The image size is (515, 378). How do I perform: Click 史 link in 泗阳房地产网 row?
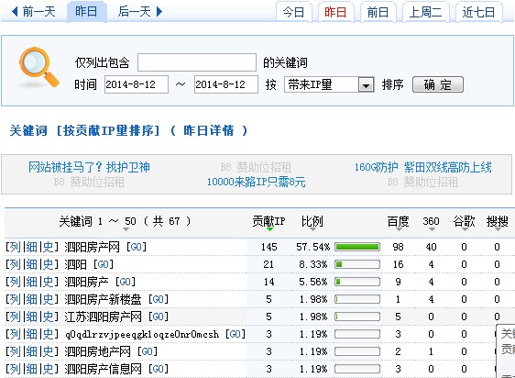point(48,351)
